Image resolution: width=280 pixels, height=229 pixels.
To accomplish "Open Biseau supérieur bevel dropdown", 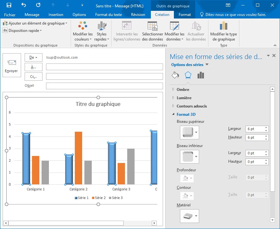I will pyautogui.click(x=196, y=132).
